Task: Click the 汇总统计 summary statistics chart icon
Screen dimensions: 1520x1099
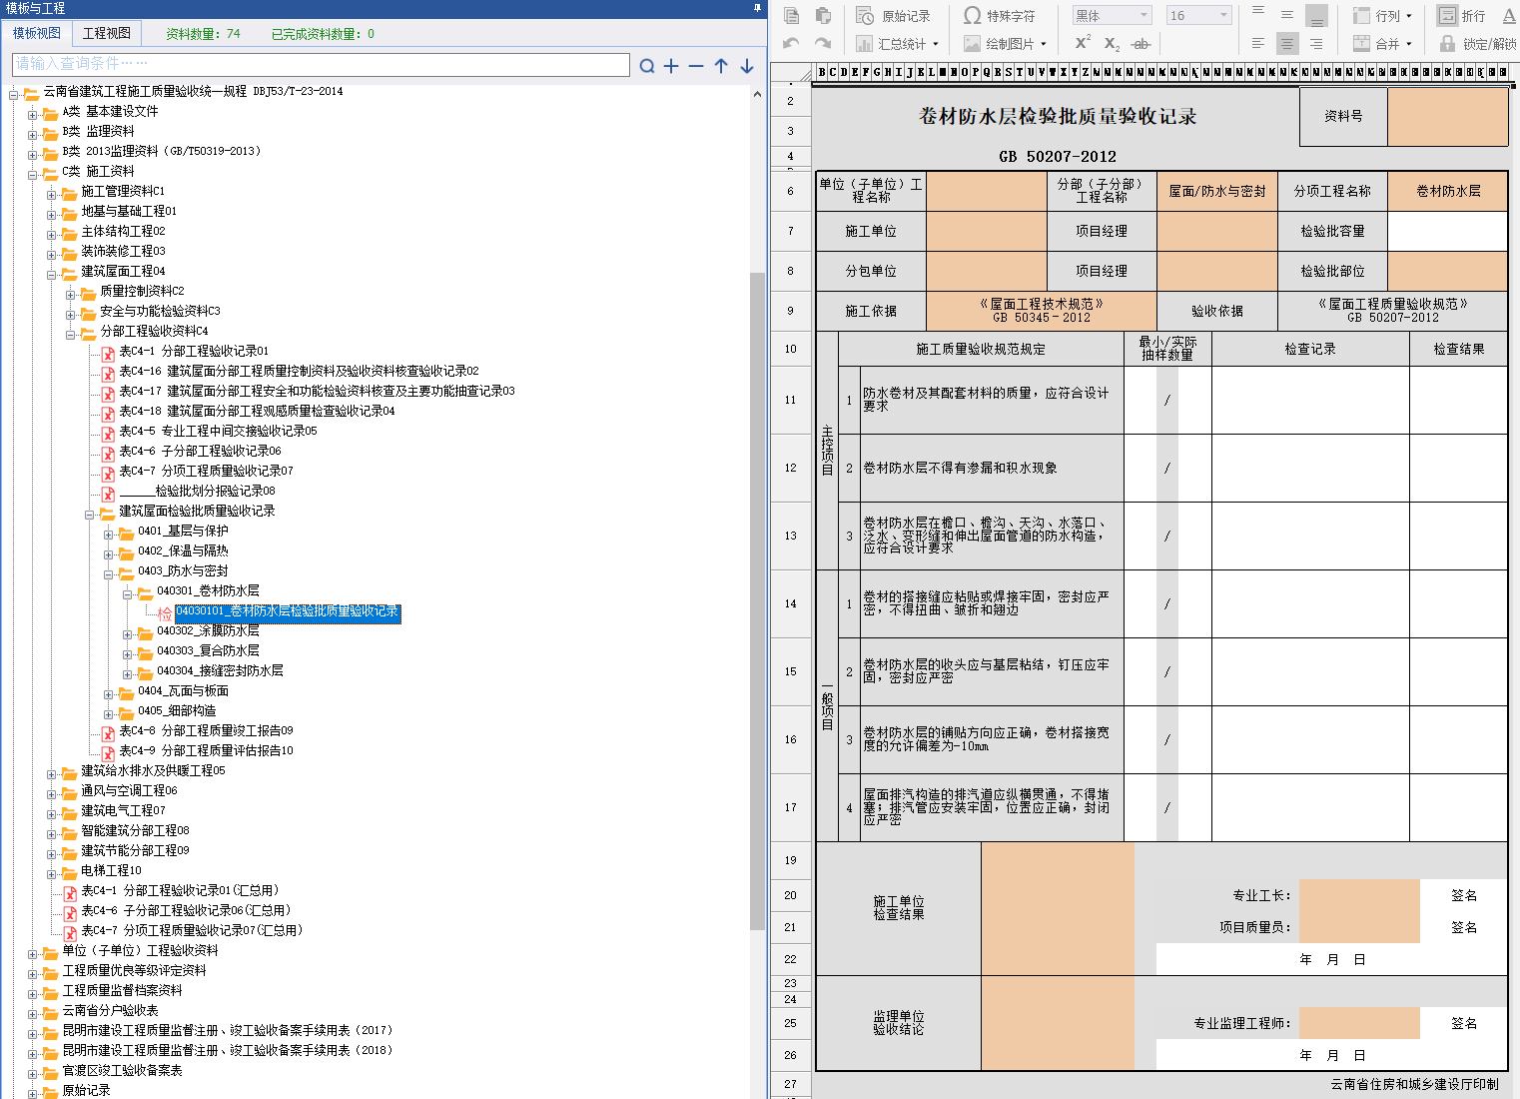Action: point(864,43)
